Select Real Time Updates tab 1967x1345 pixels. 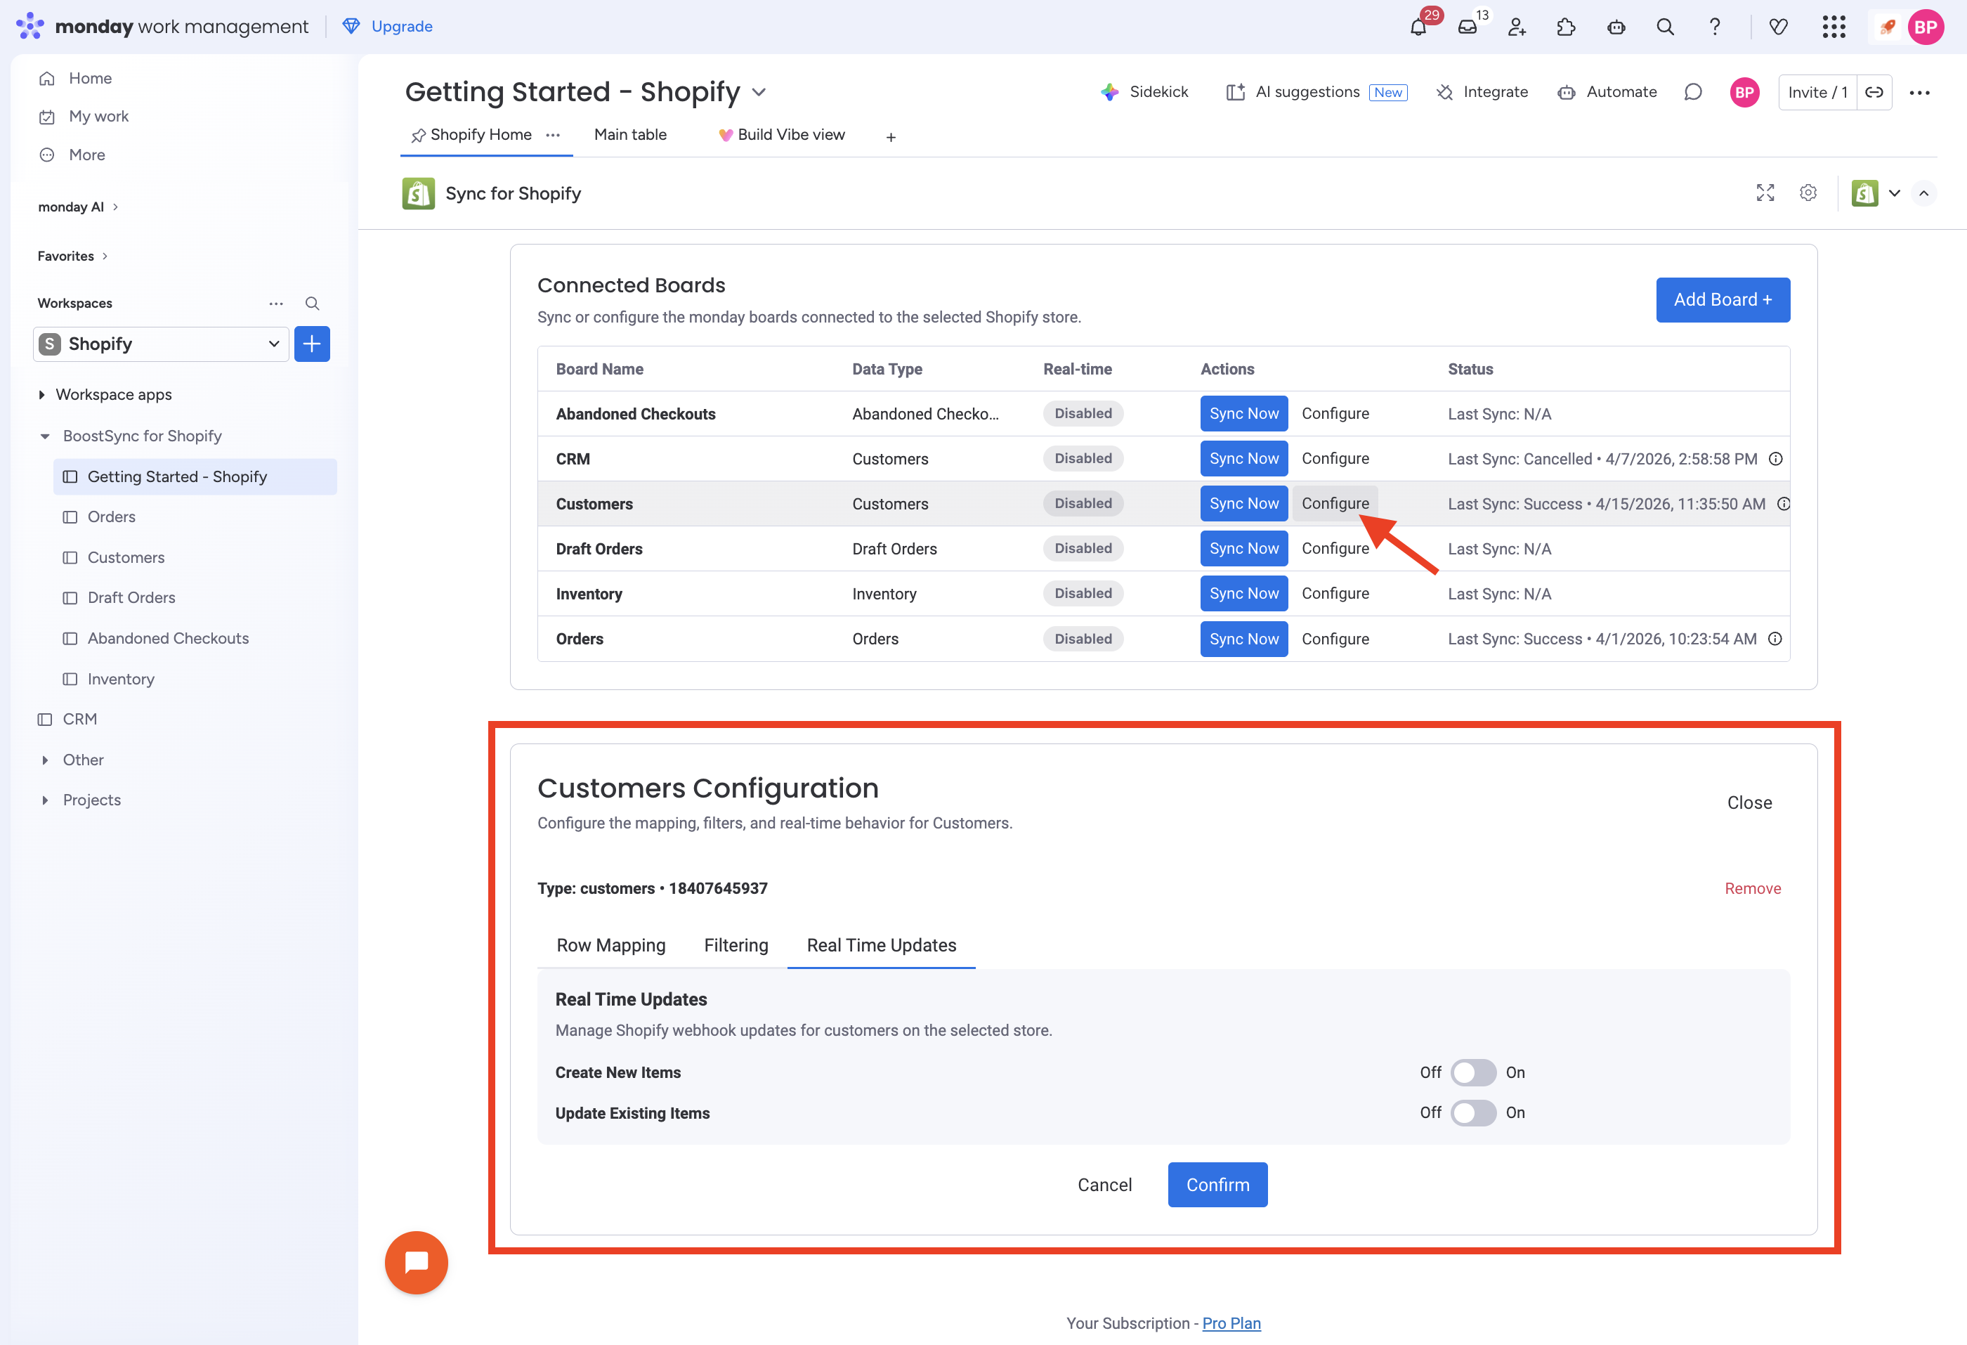point(881,945)
